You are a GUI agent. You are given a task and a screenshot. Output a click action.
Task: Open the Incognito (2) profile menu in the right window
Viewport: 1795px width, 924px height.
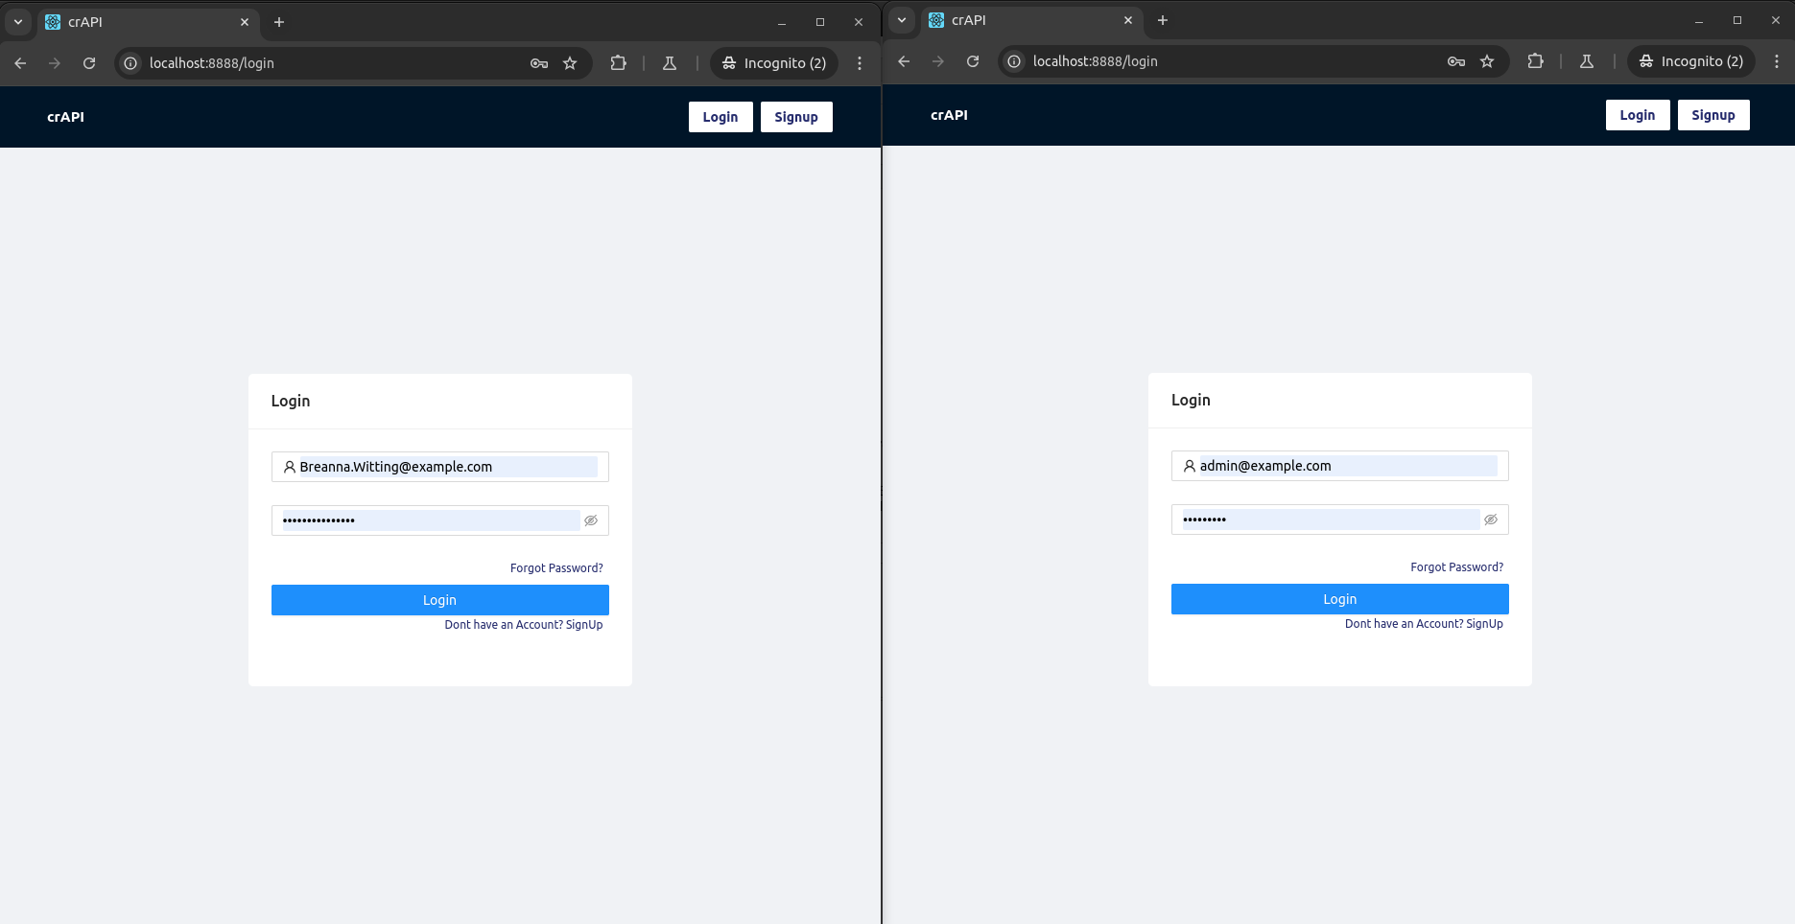coord(1690,61)
